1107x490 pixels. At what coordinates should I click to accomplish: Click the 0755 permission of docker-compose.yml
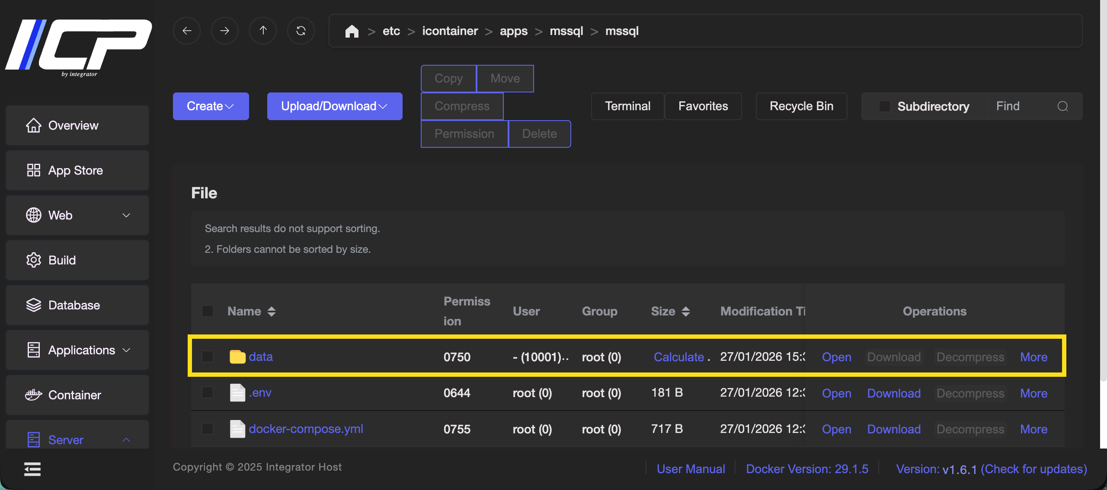click(x=457, y=429)
